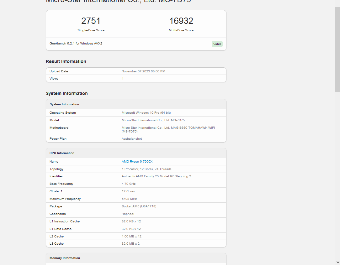Click the Identifier label
Screen dimensions: 340x265
click(x=56, y=176)
